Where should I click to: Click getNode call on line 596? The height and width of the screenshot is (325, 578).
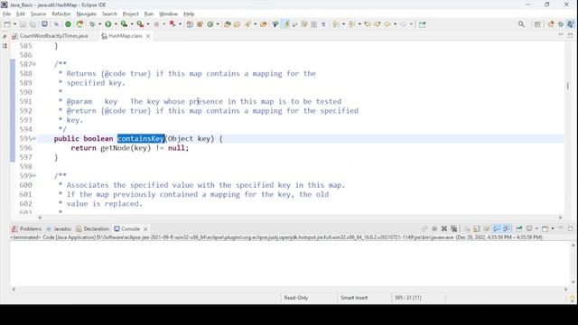click(x=115, y=148)
